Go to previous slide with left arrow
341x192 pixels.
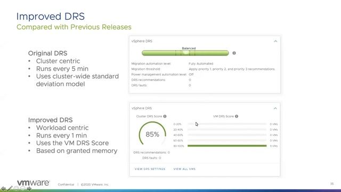click(x=3, y=188)
